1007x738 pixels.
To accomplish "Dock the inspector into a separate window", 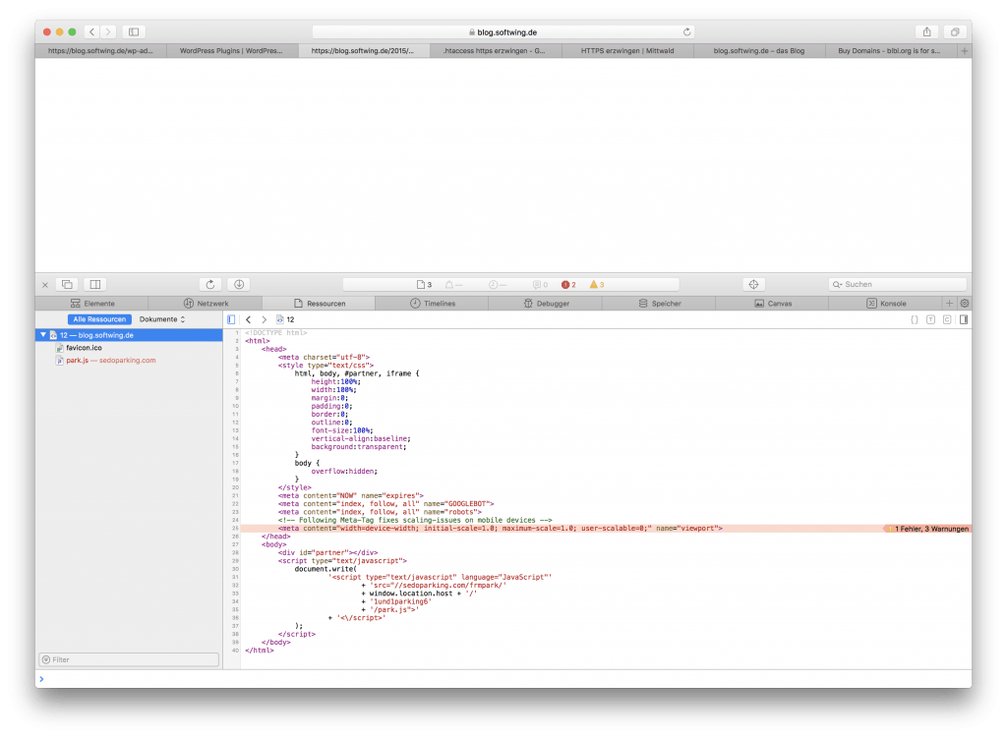I will (x=67, y=284).
